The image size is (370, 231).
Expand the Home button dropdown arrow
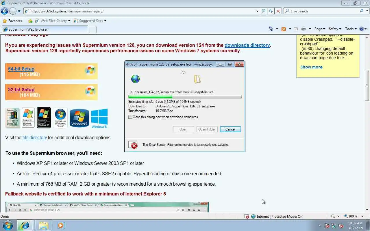click(277, 29)
